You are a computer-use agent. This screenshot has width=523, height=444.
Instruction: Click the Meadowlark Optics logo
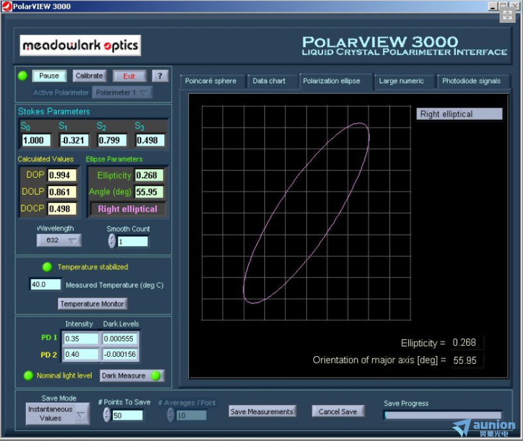(x=80, y=46)
